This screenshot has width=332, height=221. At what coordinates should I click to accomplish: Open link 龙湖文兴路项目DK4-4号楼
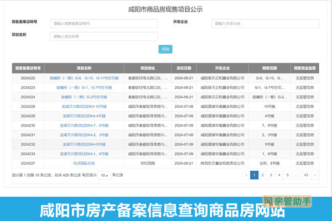coord(84,116)
